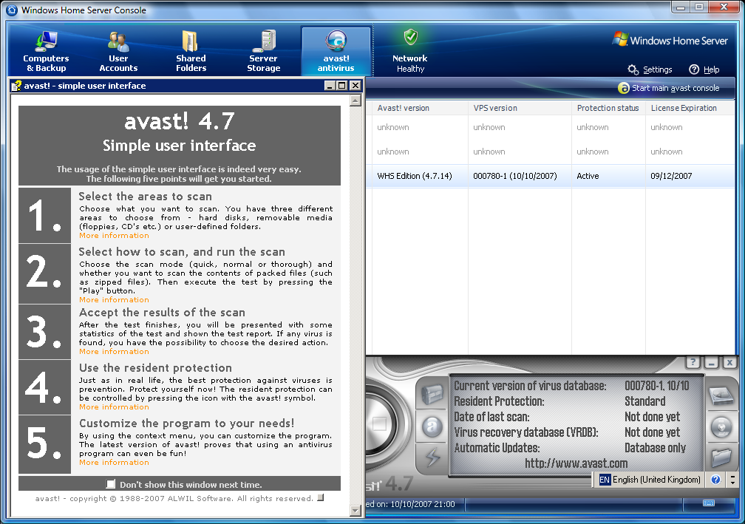Click 'Current version of virus database:' label
This screenshot has height=524, width=745.
click(530, 386)
